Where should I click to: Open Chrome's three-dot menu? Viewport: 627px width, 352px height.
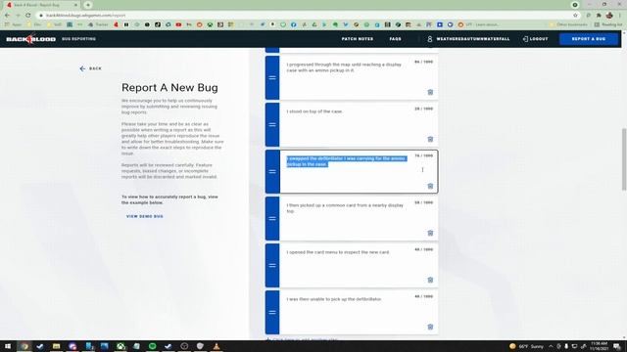coord(620,16)
